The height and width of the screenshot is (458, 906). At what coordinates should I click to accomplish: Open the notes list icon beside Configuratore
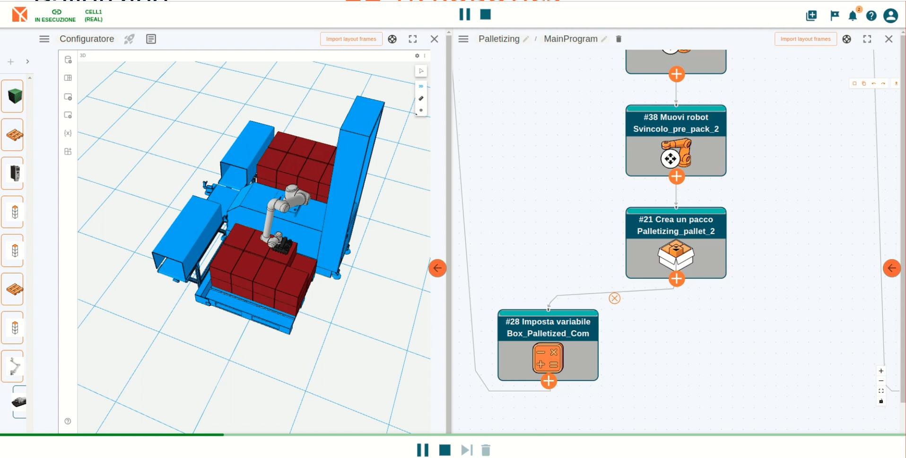[151, 39]
